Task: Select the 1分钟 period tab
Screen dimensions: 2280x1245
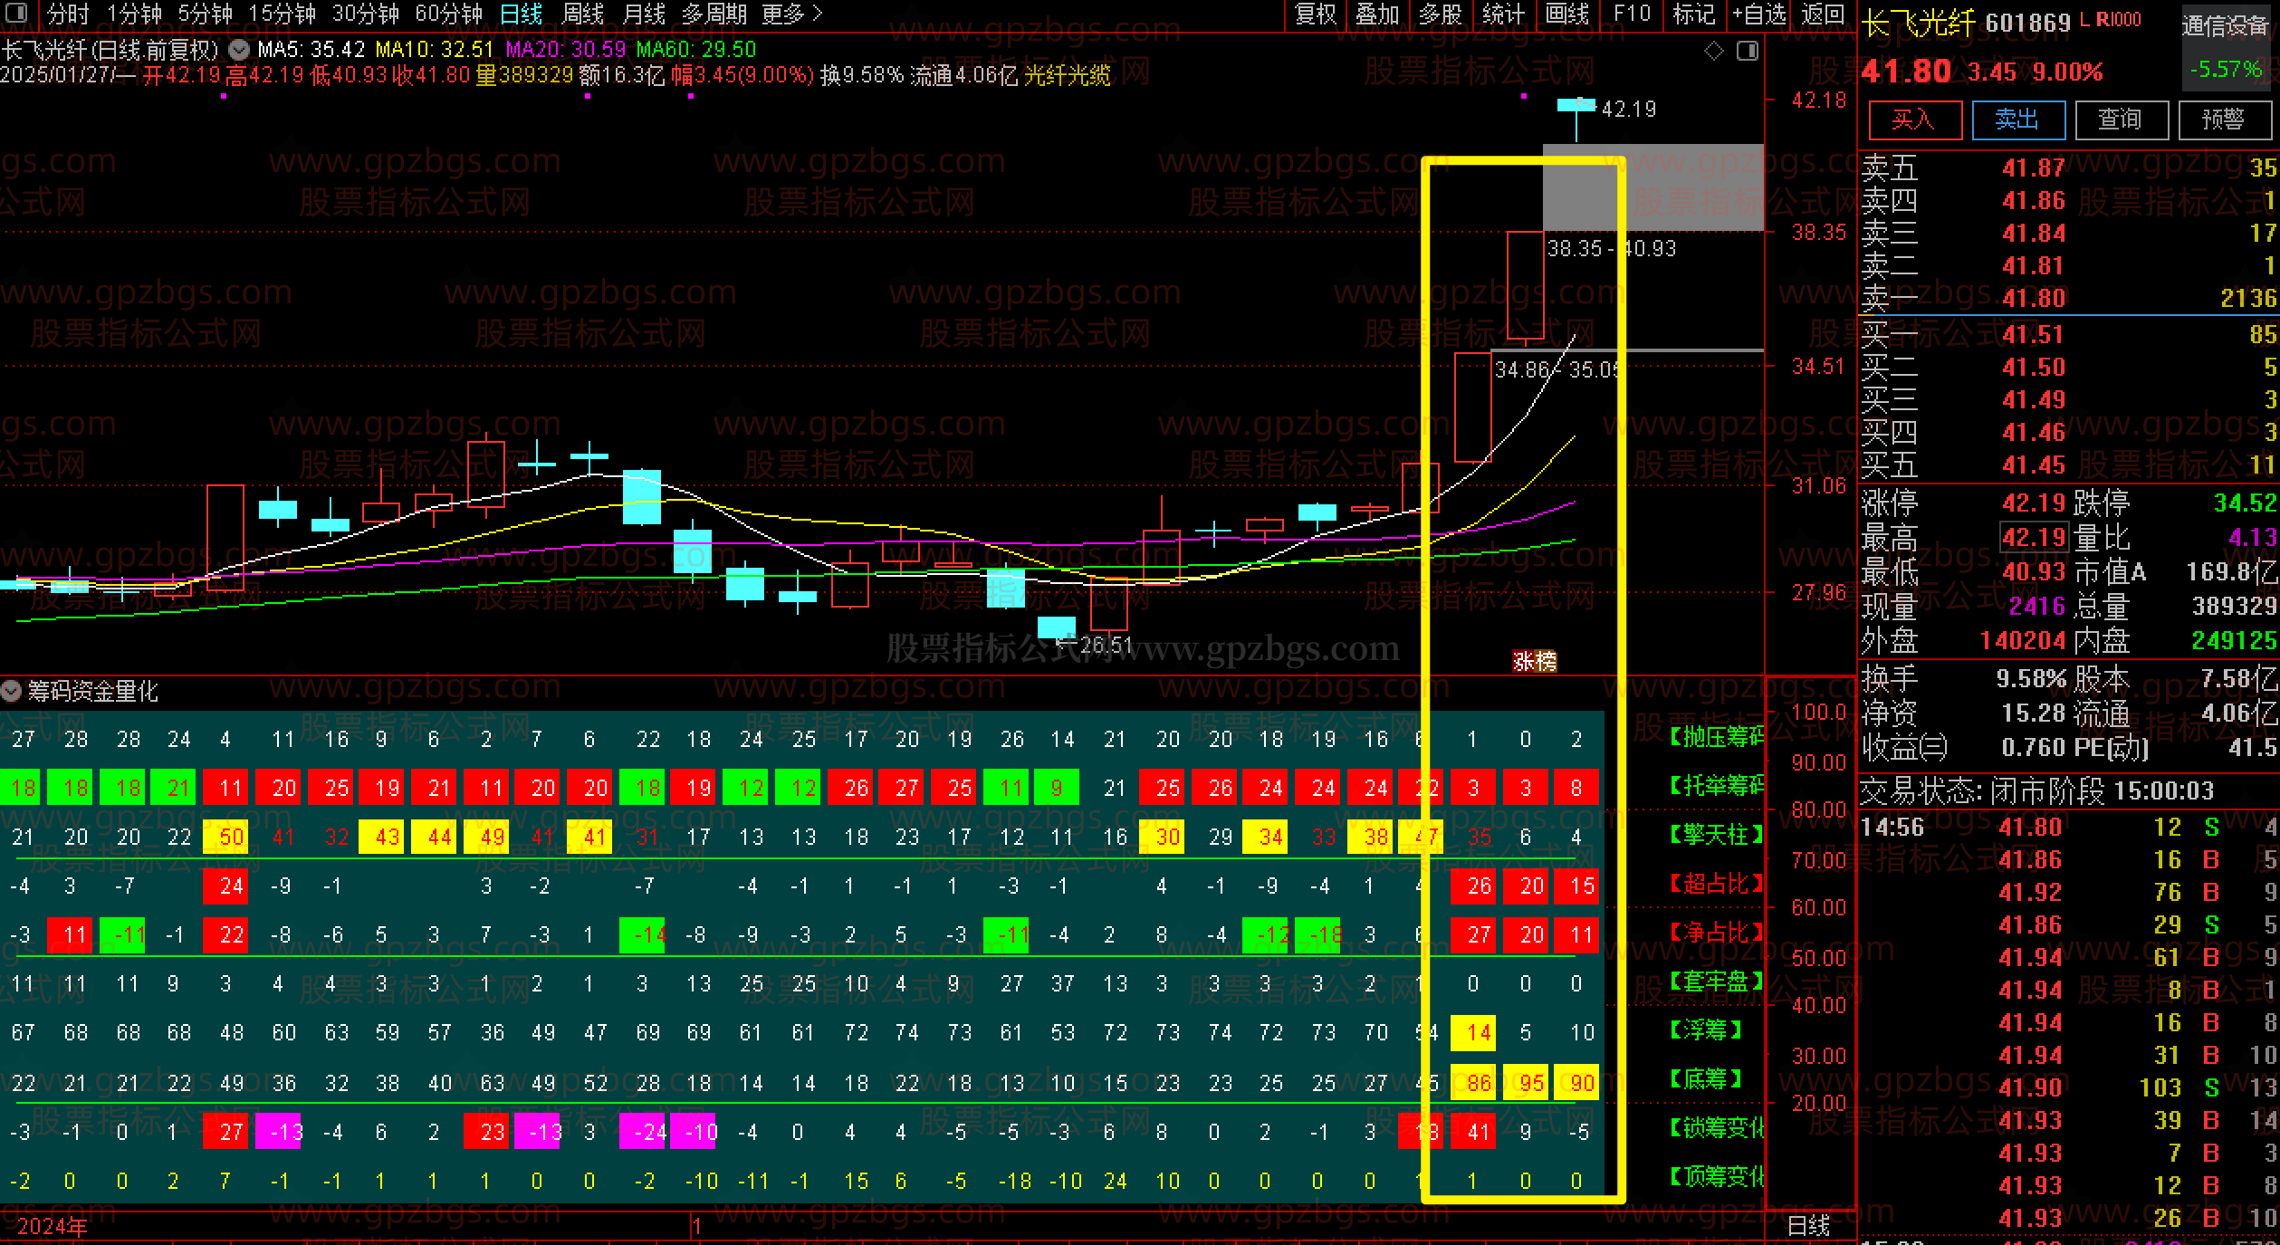Action: click(x=134, y=14)
